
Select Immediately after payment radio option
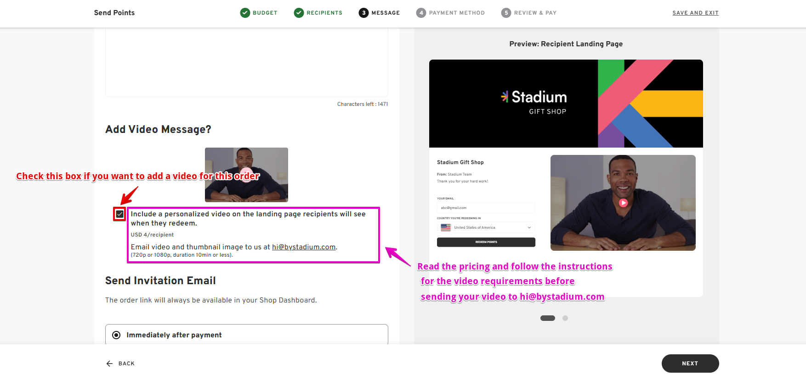117,335
